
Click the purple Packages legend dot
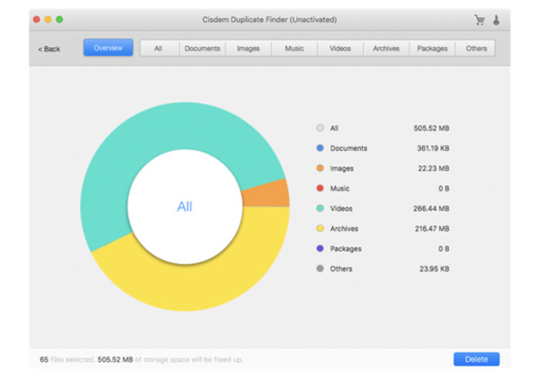(x=320, y=248)
